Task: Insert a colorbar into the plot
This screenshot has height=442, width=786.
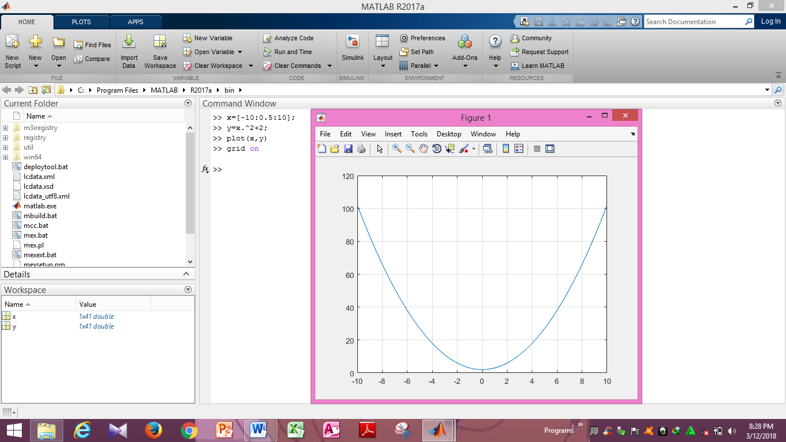Action: pos(506,148)
